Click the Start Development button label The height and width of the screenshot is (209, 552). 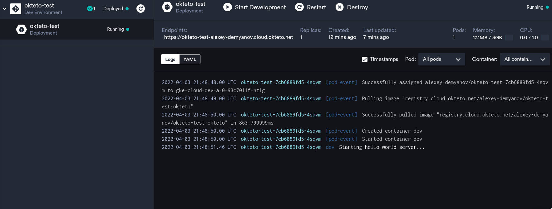260,7
